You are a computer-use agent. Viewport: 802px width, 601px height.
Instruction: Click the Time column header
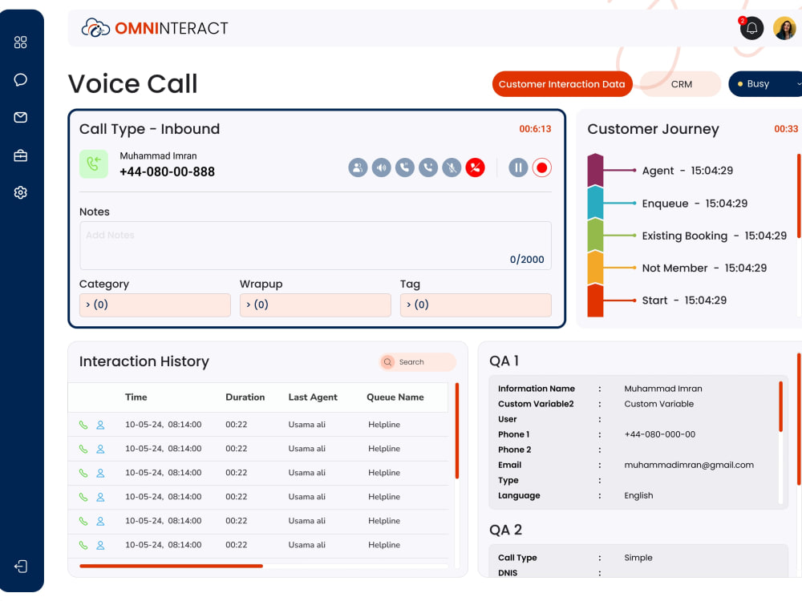[x=136, y=397]
